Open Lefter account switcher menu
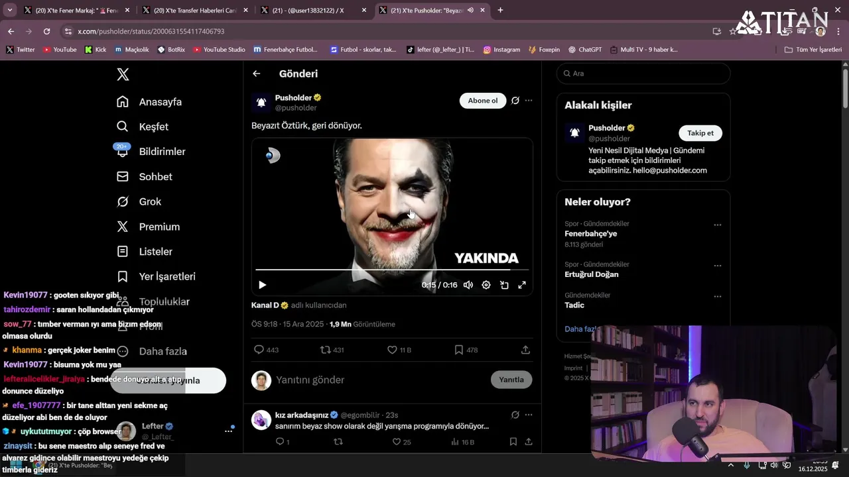Image resolution: width=849 pixels, height=477 pixels. [x=175, y=431]
